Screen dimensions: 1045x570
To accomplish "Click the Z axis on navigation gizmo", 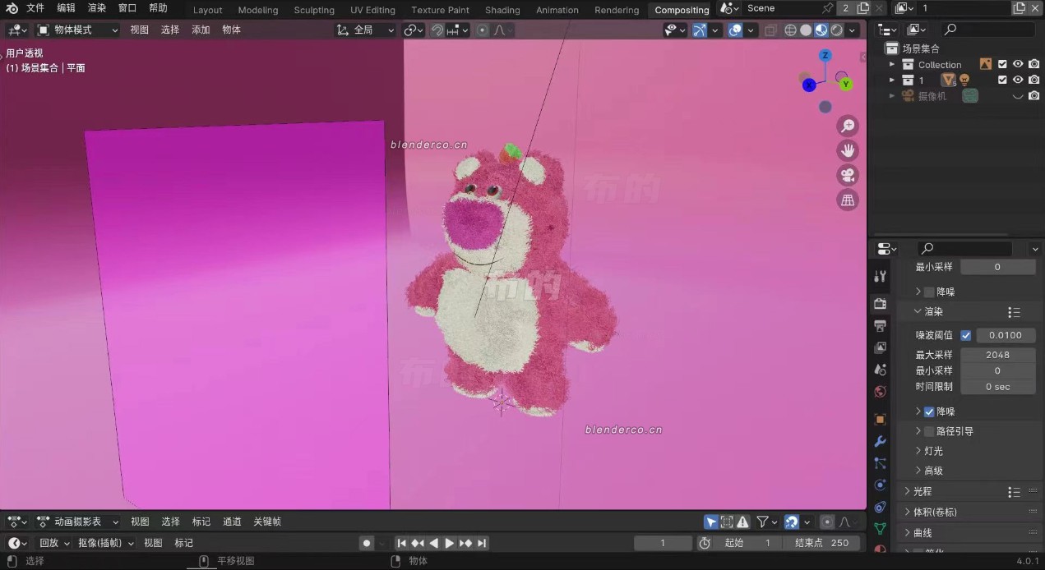I will point(825,55).
